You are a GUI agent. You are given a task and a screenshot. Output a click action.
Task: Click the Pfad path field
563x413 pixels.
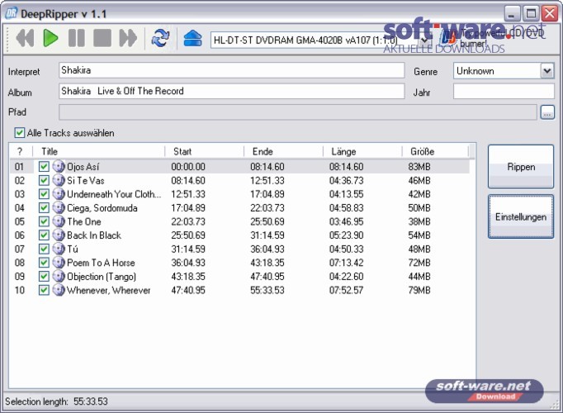[x=298, y=112]
